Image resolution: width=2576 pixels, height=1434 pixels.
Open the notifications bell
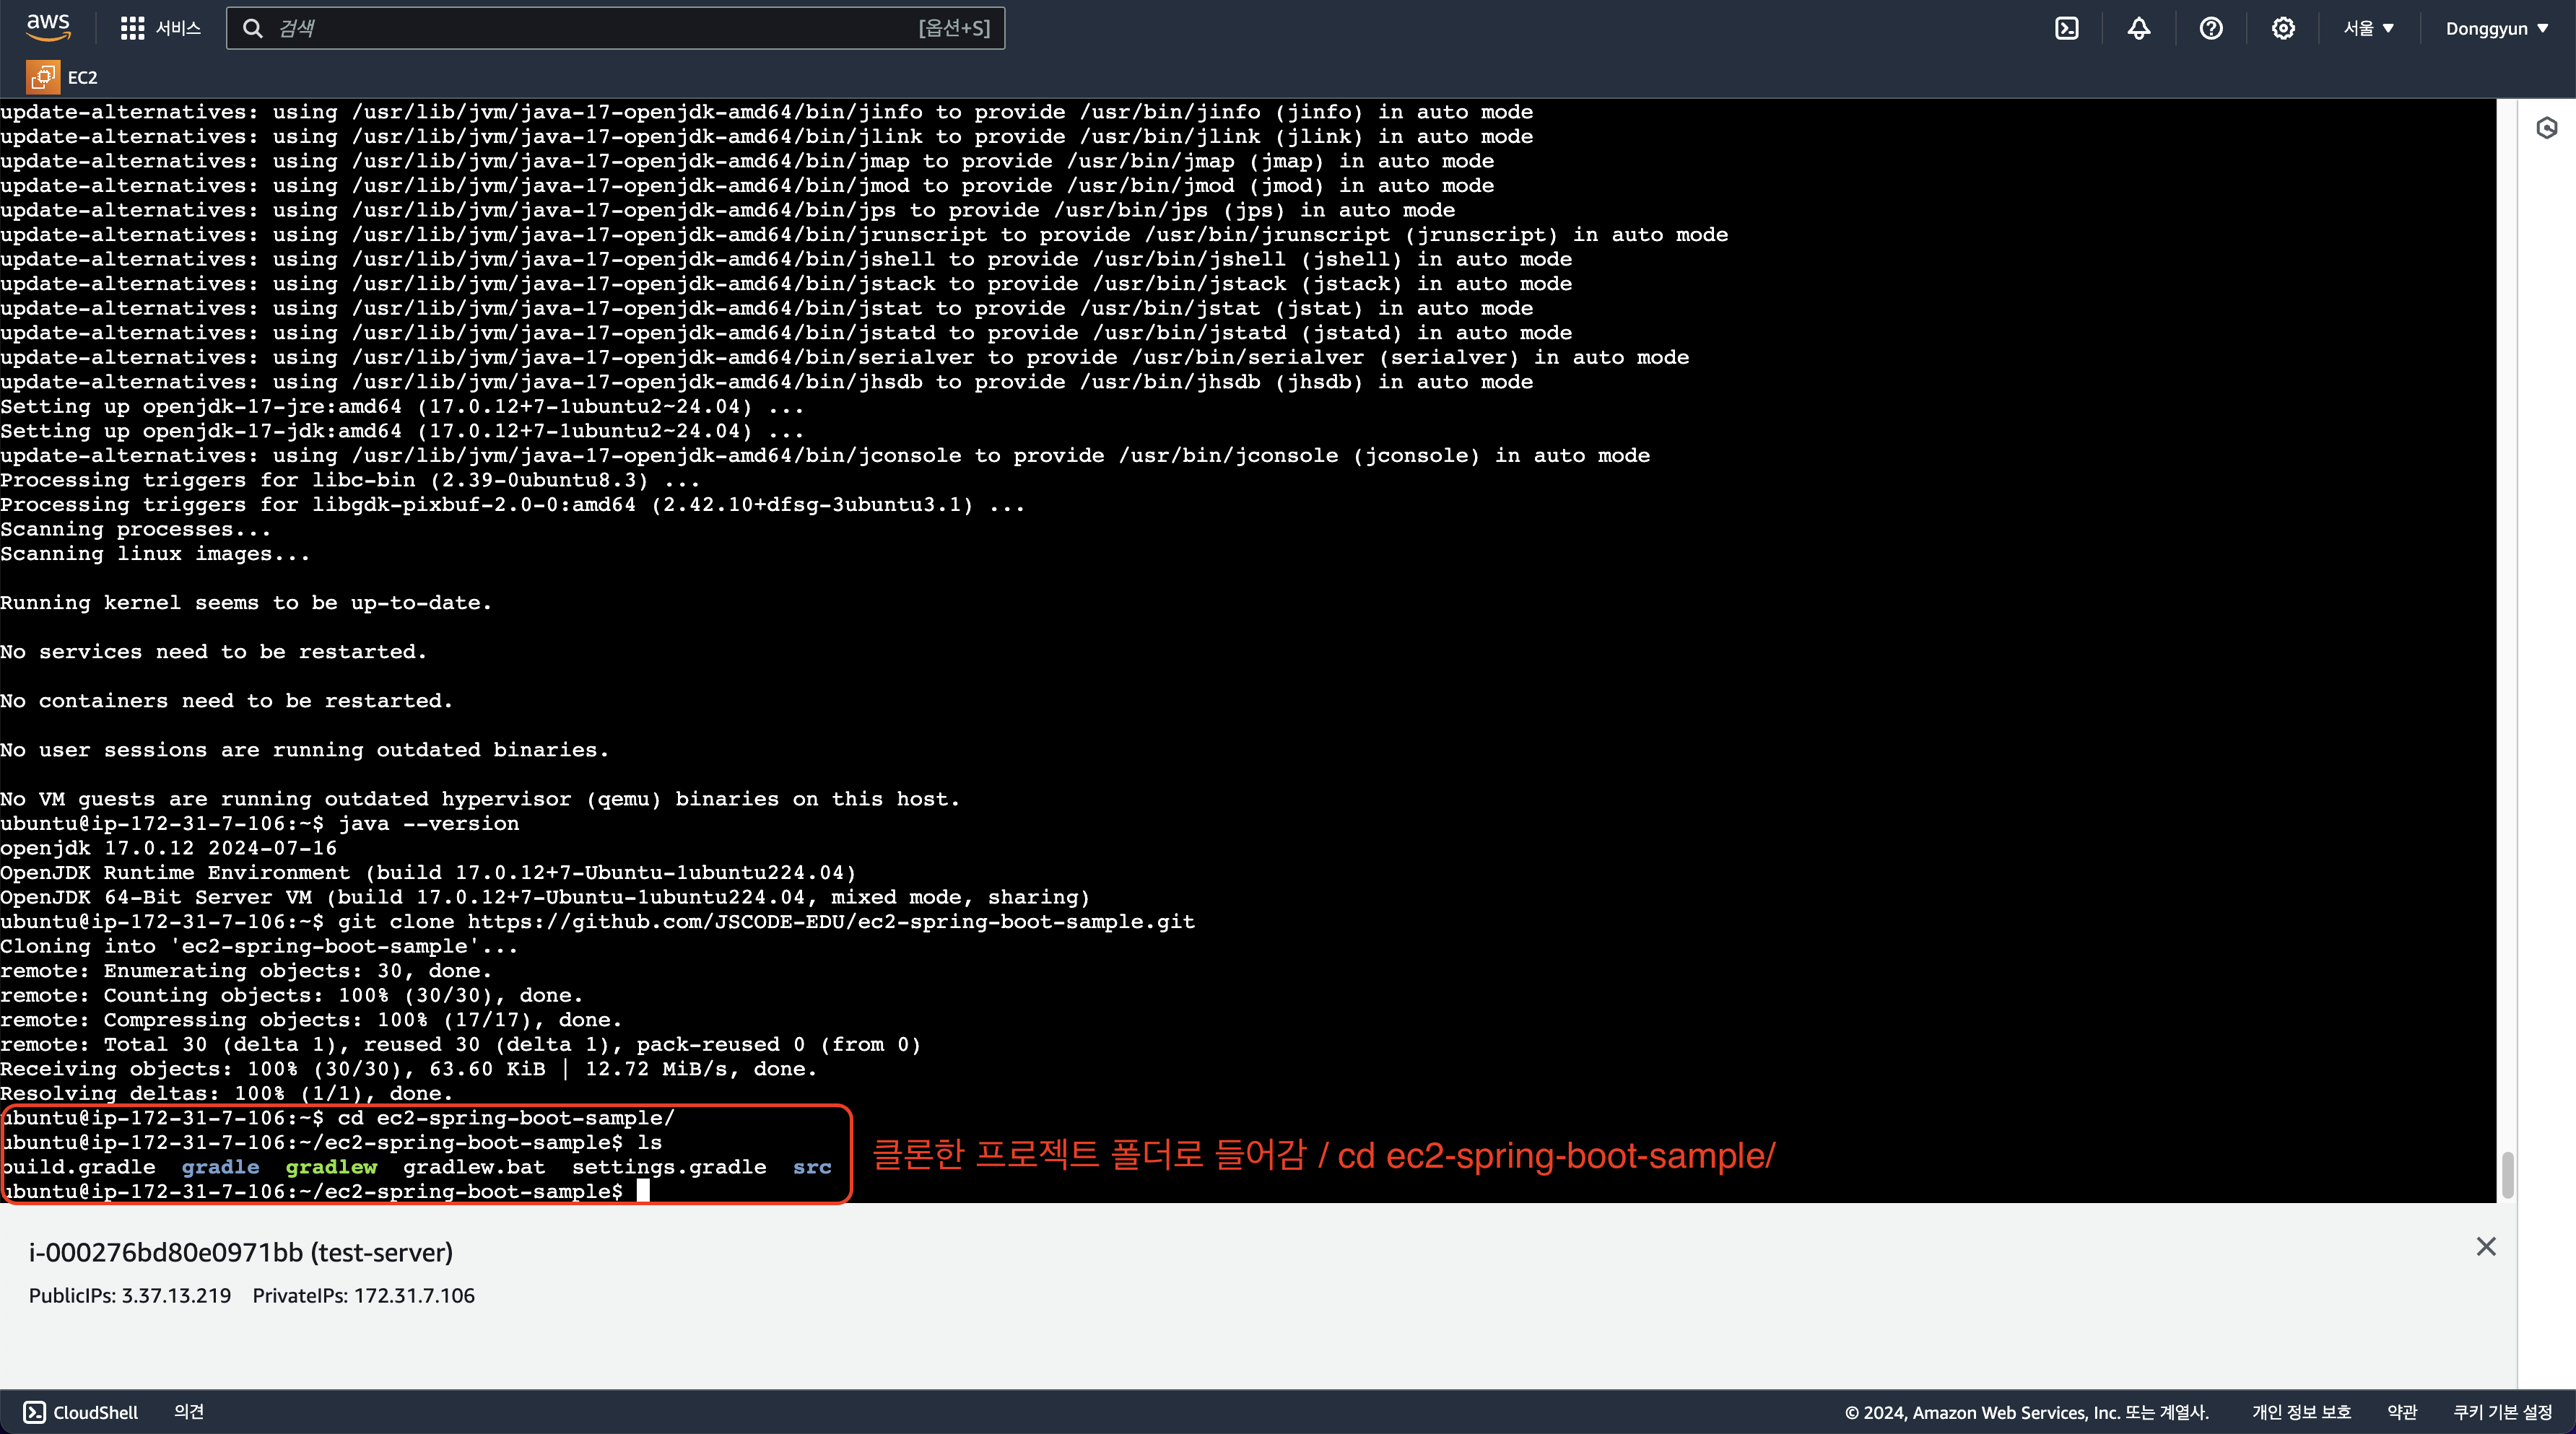(x=2138, y=28)
